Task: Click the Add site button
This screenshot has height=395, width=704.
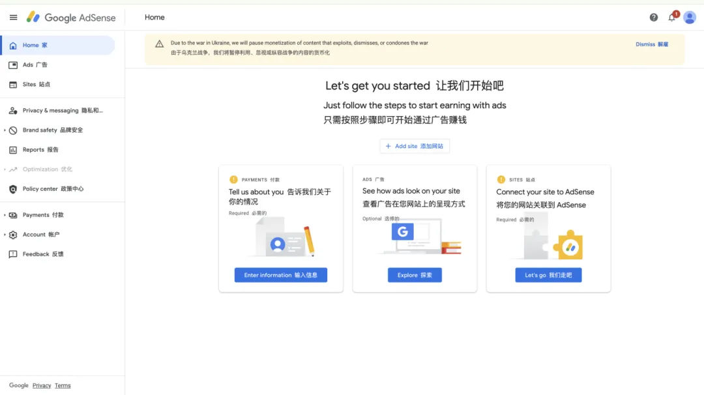Action: click(x=415, y=145)
